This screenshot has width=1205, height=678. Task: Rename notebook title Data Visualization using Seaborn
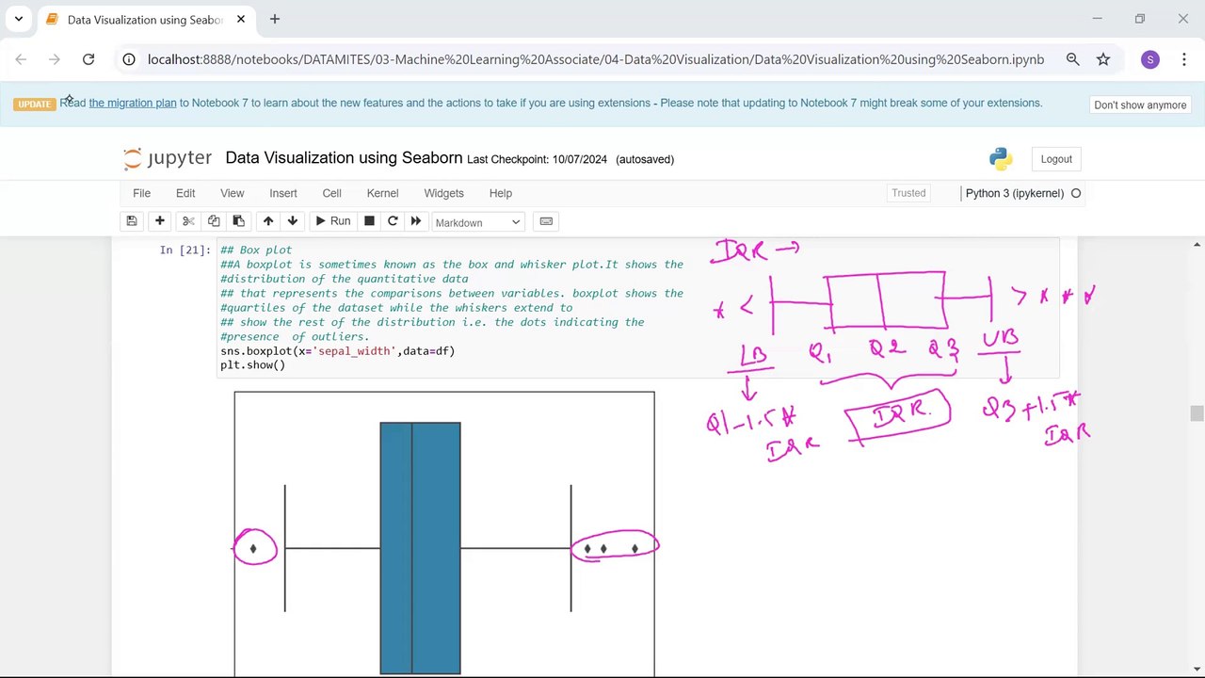[344, 158]
